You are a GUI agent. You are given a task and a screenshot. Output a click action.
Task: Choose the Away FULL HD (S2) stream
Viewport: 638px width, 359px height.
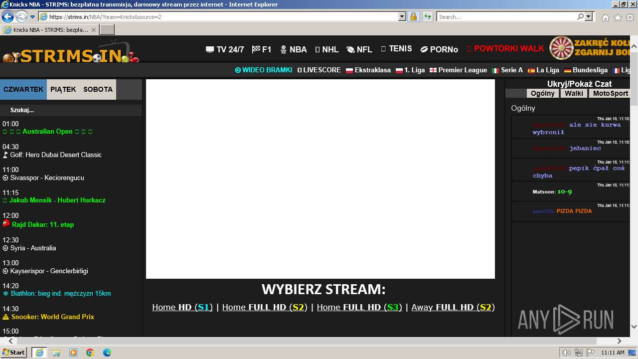tap(453, 307)
